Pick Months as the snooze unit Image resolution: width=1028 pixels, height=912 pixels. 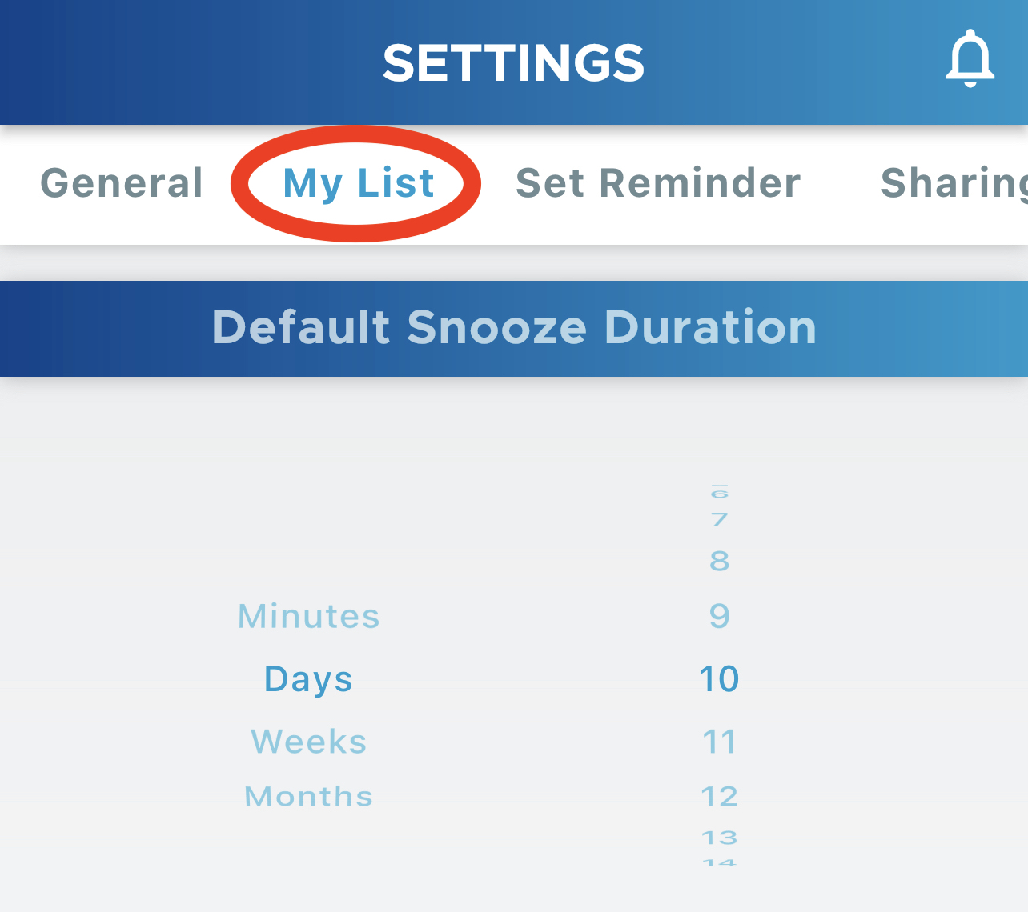pyautogui.click(x=308, y=795)
